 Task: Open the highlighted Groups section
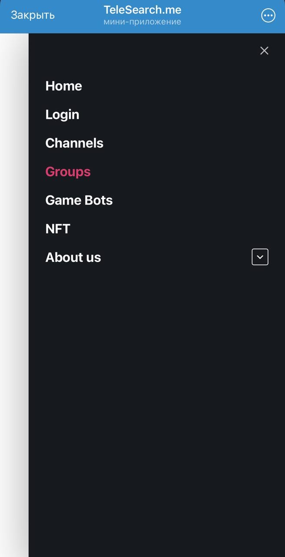coord(68,171)
